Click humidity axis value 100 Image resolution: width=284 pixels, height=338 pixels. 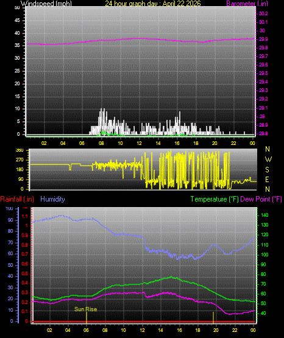point(10,208)
